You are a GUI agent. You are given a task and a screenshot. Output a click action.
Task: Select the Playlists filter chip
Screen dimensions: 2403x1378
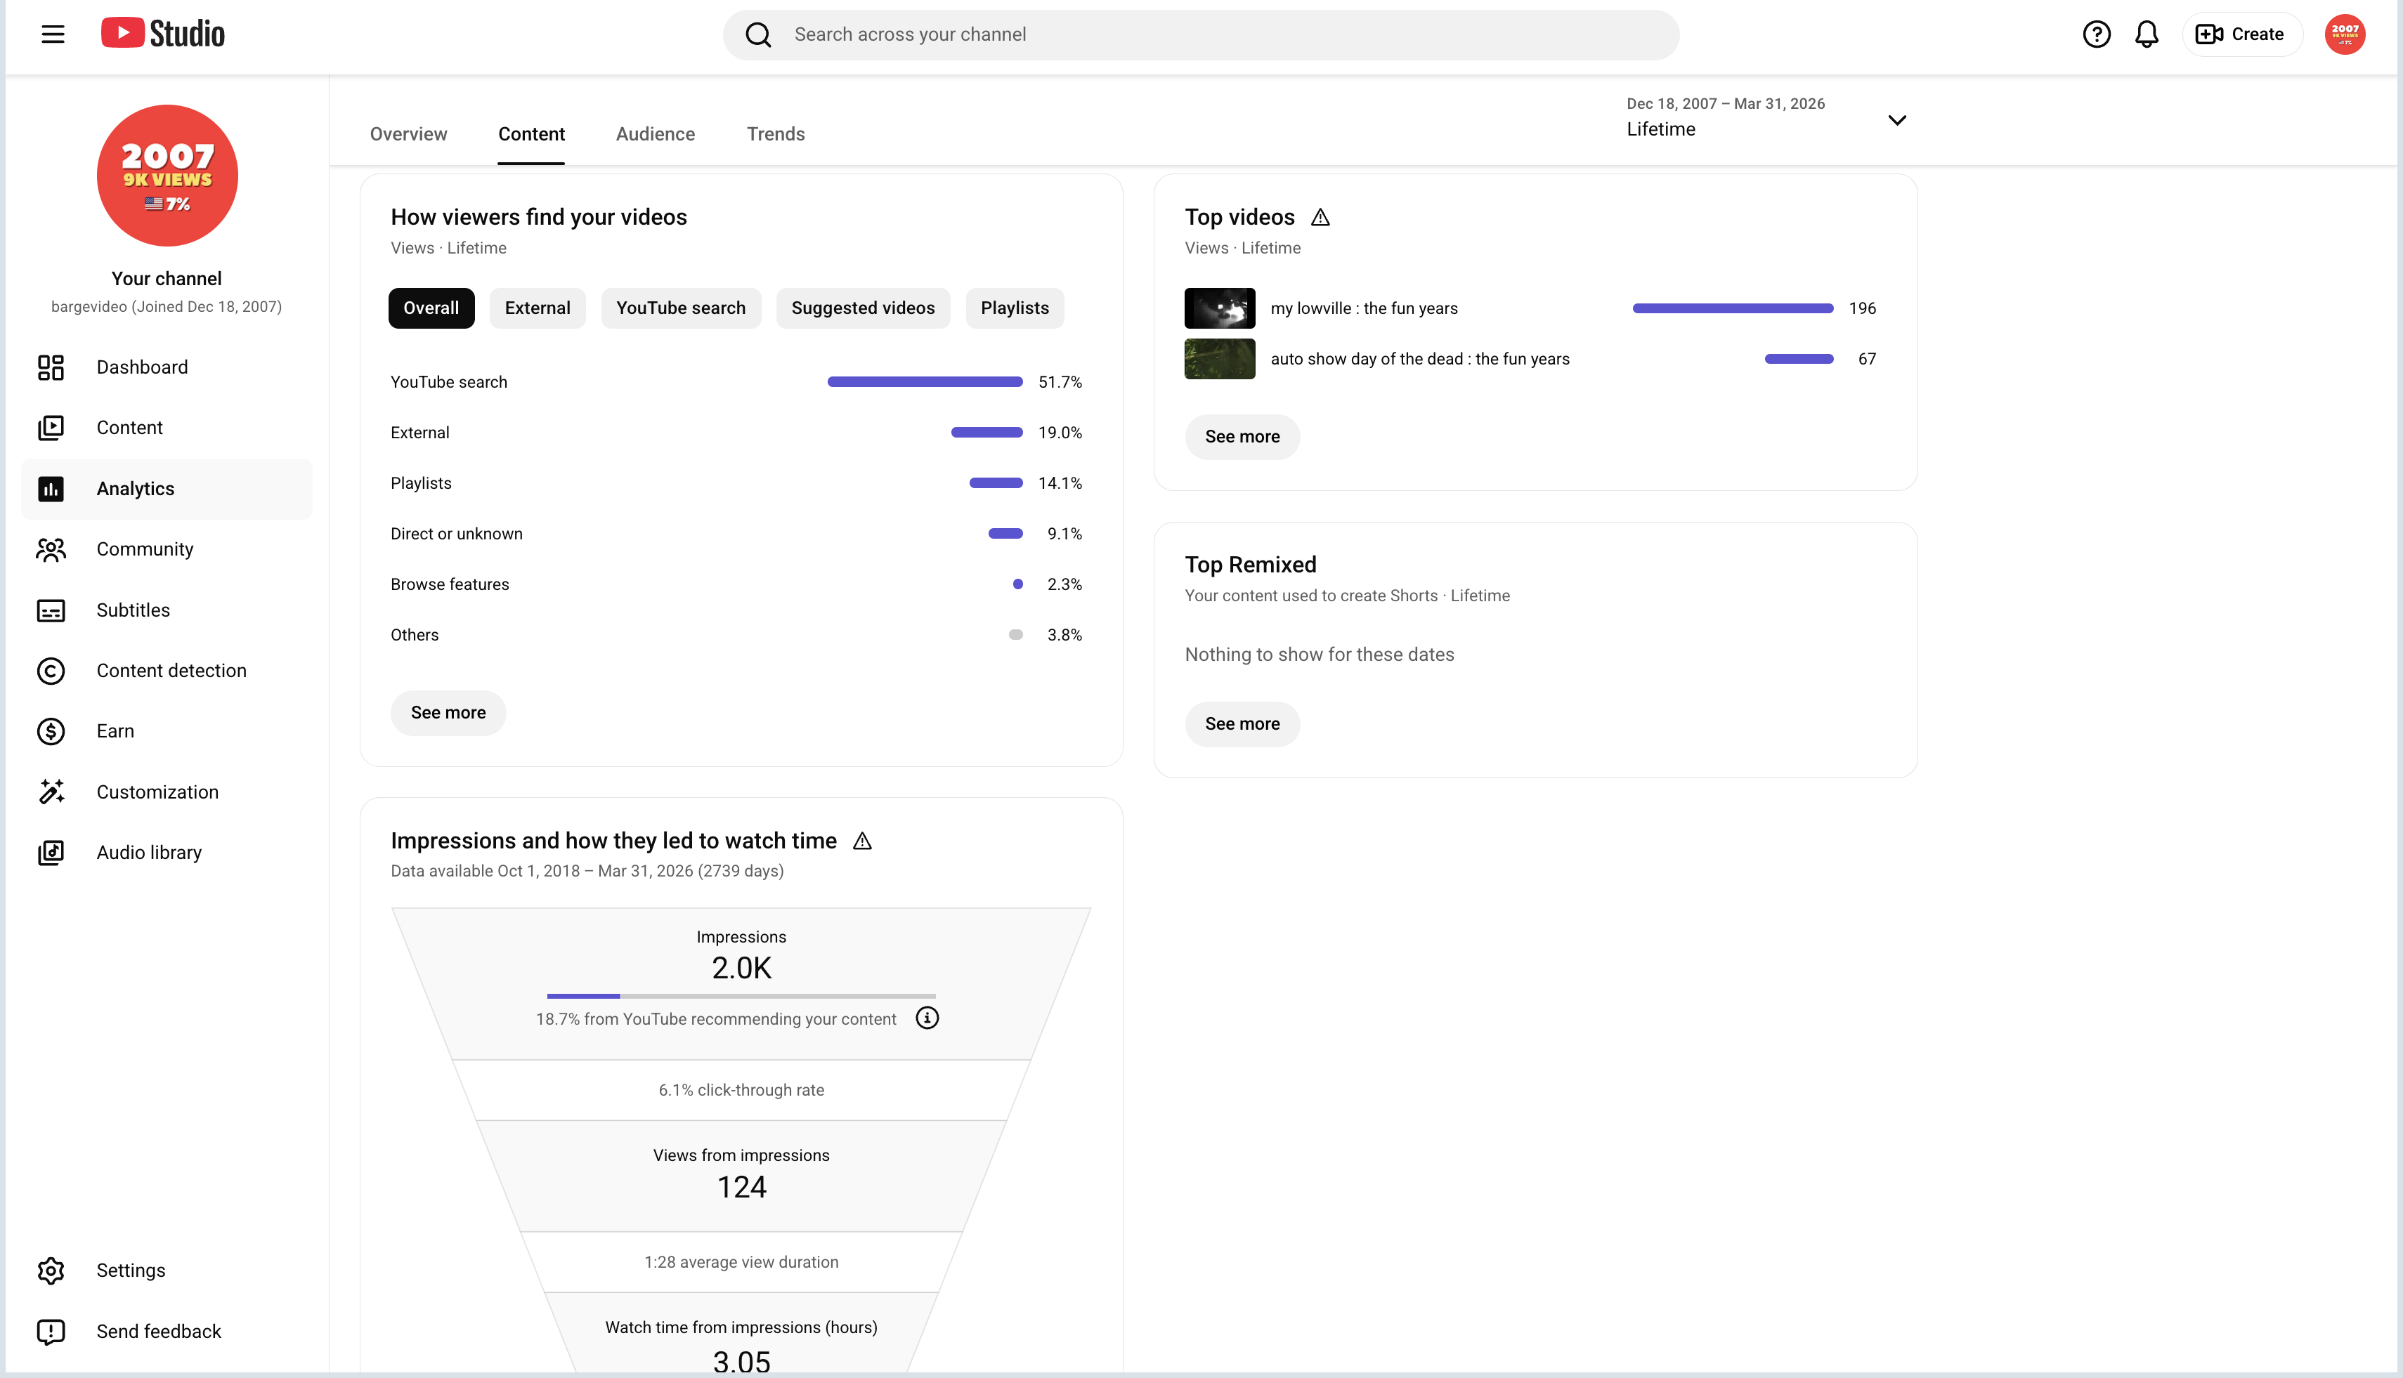1014,308
